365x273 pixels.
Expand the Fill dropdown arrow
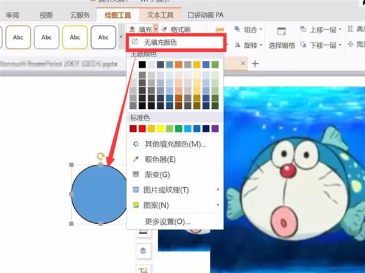click(156, 29)
